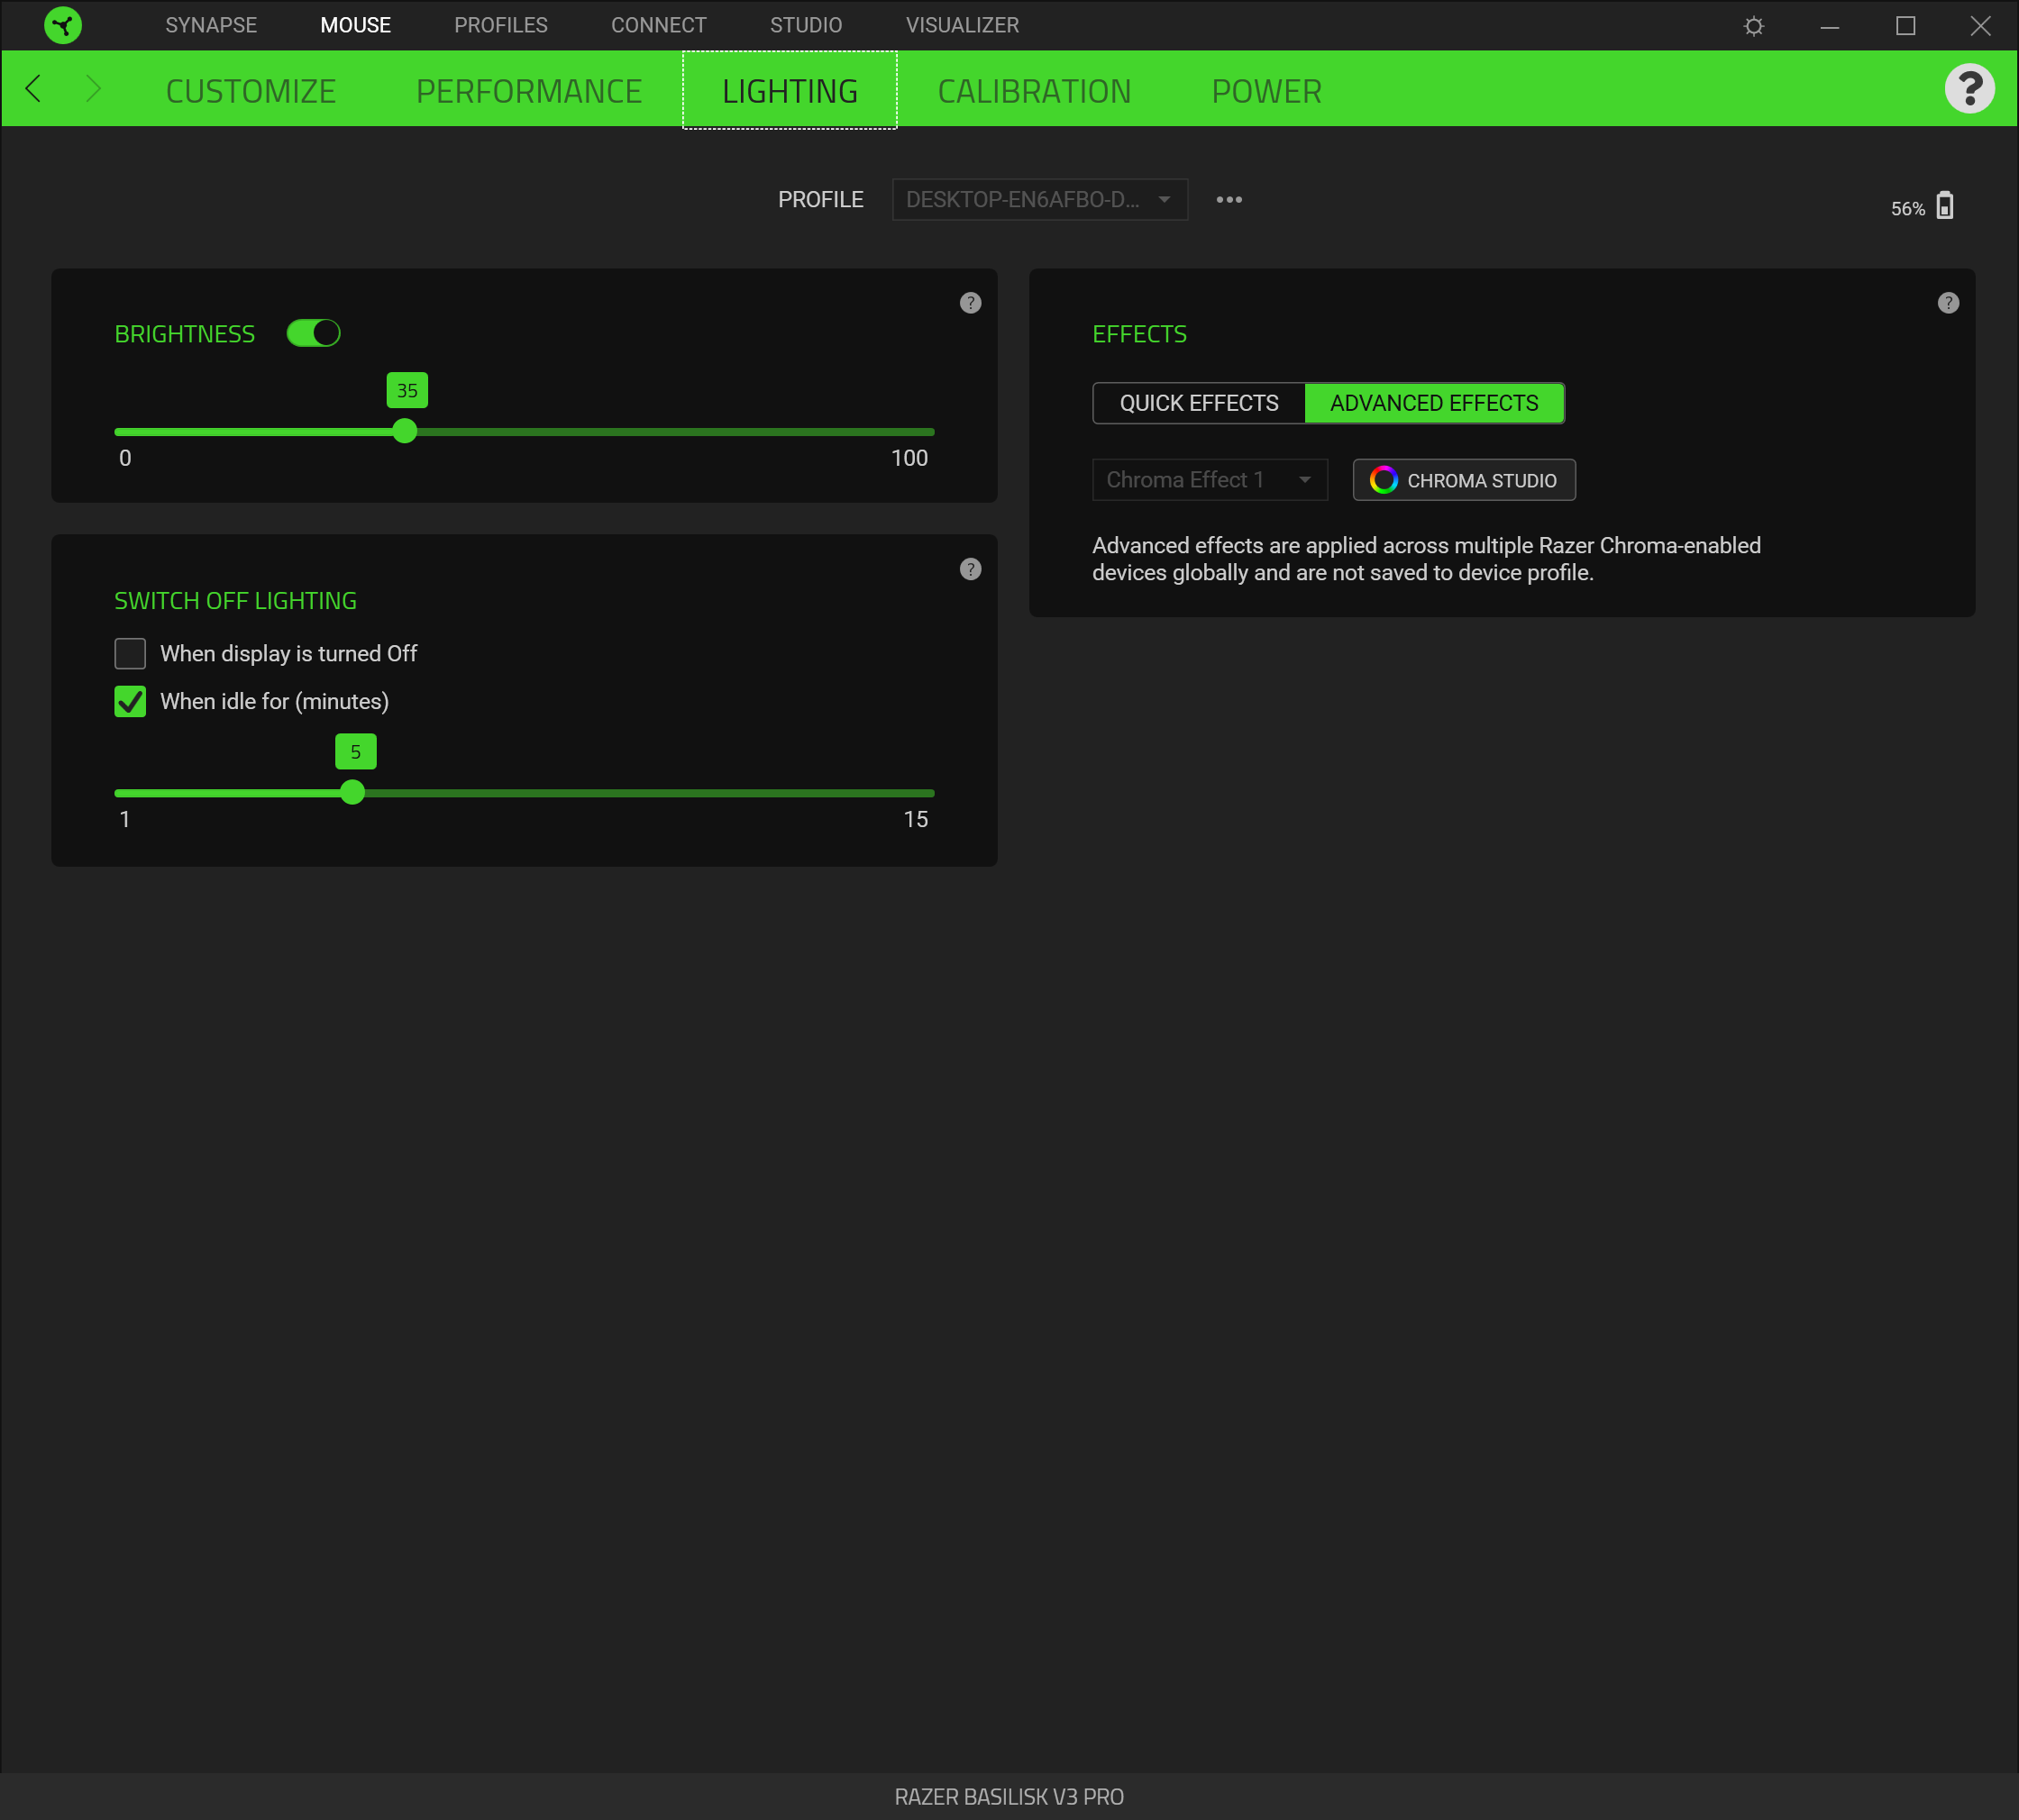The image size is (2019, 1820).
Task: Open profile options via ellipsis menu
Action: [1228, 199]
